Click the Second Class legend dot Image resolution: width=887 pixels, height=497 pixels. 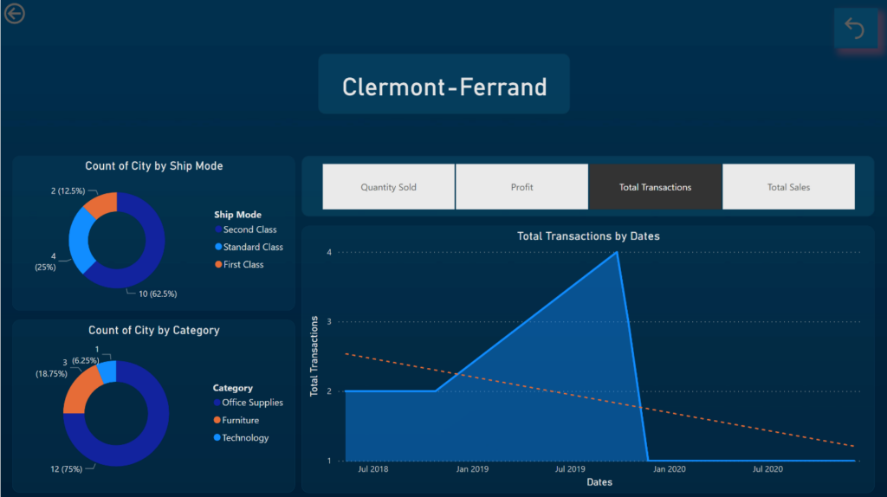click(x=218, y=229)
